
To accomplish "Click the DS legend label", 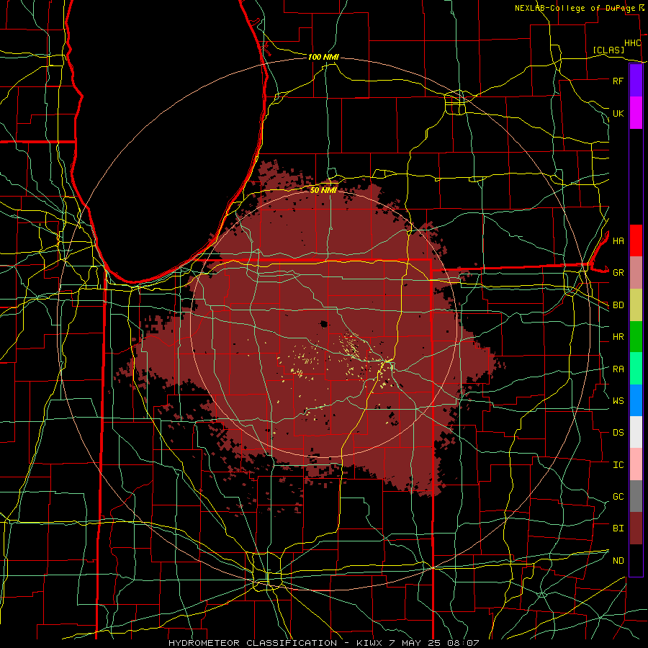I will tap(618, 433).
